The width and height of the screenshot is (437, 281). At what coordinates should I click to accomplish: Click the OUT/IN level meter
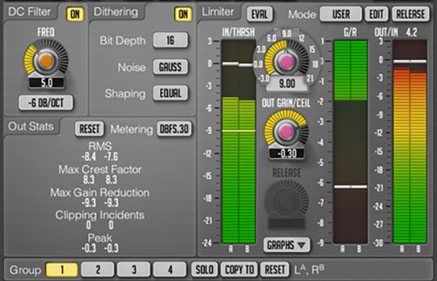point(410,142)
